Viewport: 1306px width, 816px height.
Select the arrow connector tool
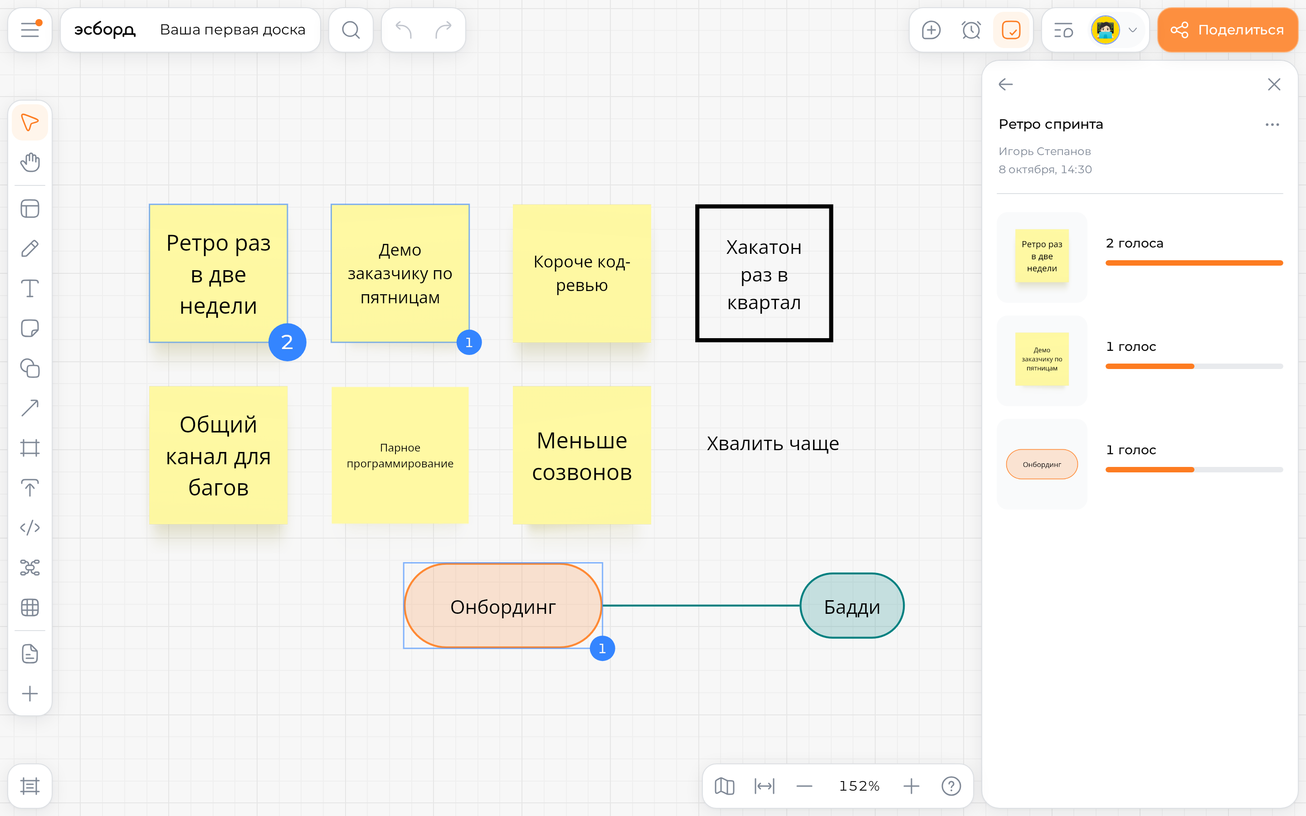[x=30, y=408]
